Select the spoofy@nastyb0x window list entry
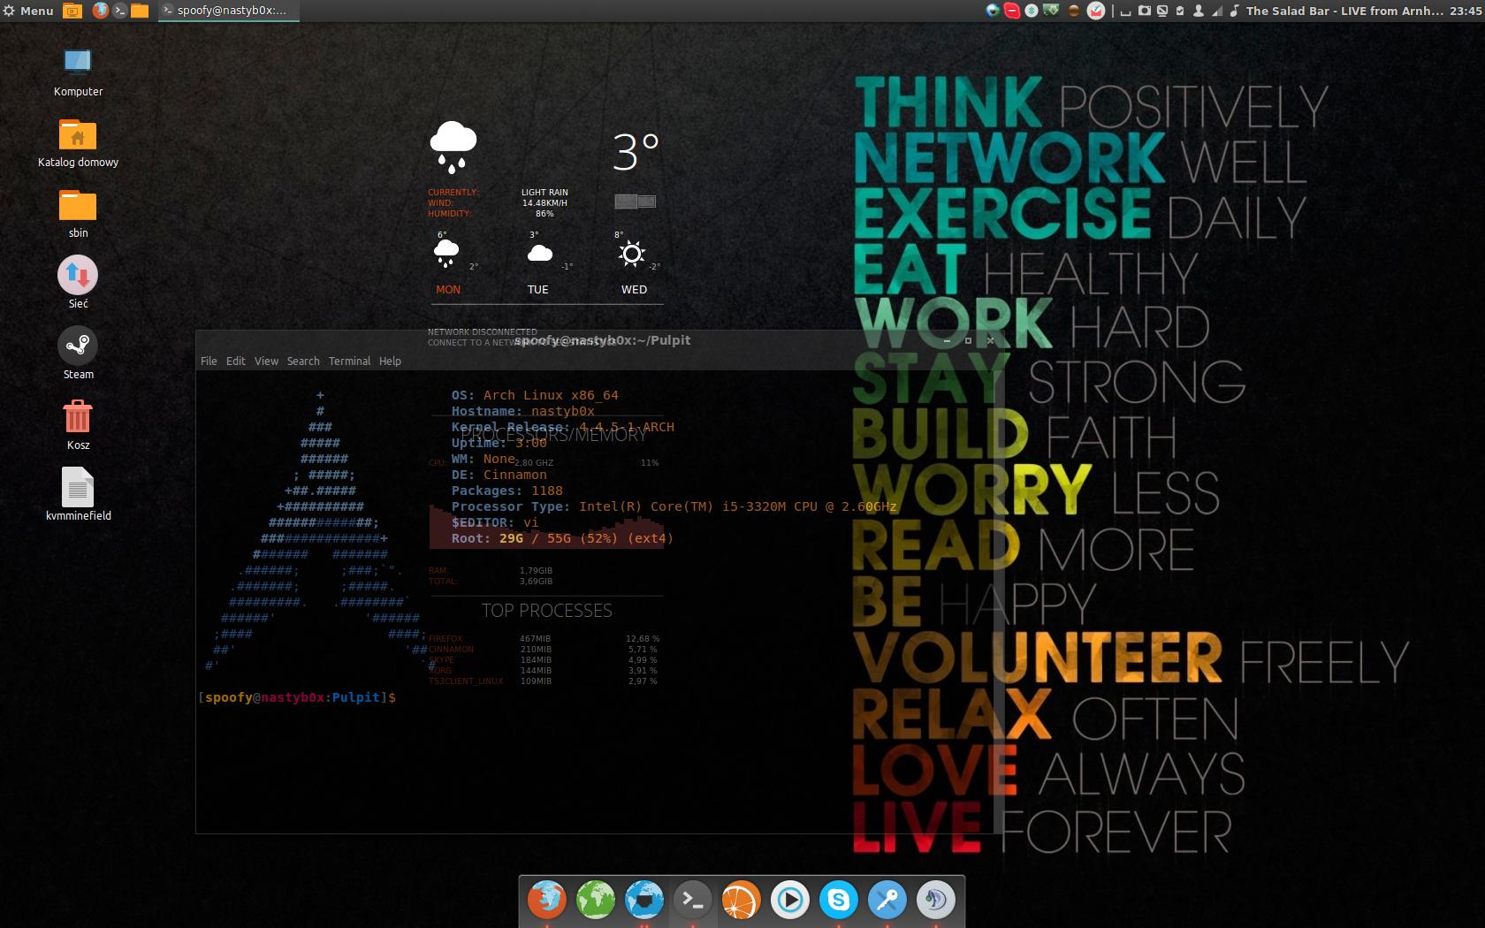1485x928 pixels. 228,11
